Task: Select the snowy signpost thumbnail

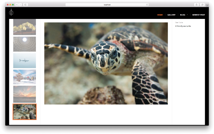Action: [x=24, y=77]
